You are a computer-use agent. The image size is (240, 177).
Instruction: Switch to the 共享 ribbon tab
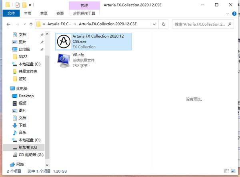click(44, 14)
